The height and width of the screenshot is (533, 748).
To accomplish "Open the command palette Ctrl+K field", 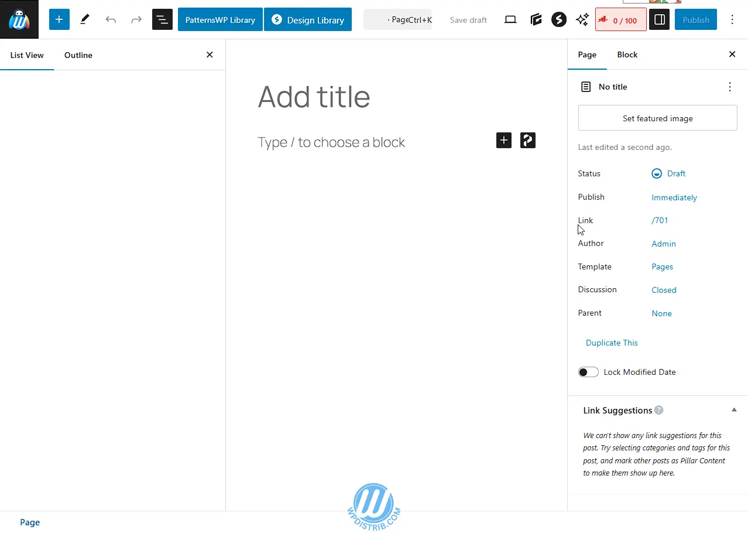I will tap(397, 19).
